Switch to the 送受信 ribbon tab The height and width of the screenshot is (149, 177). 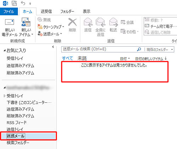pyautogui.click(x=46, y=11)
